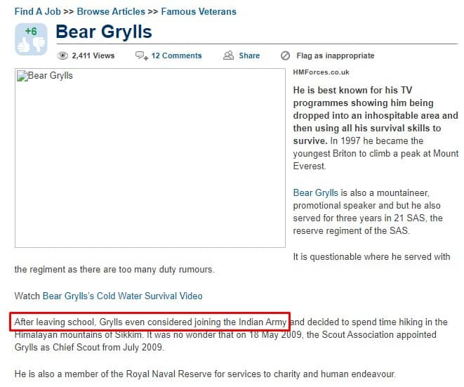Click the speech bubble comment icon
464x387 pixels.
pos(142,55)
